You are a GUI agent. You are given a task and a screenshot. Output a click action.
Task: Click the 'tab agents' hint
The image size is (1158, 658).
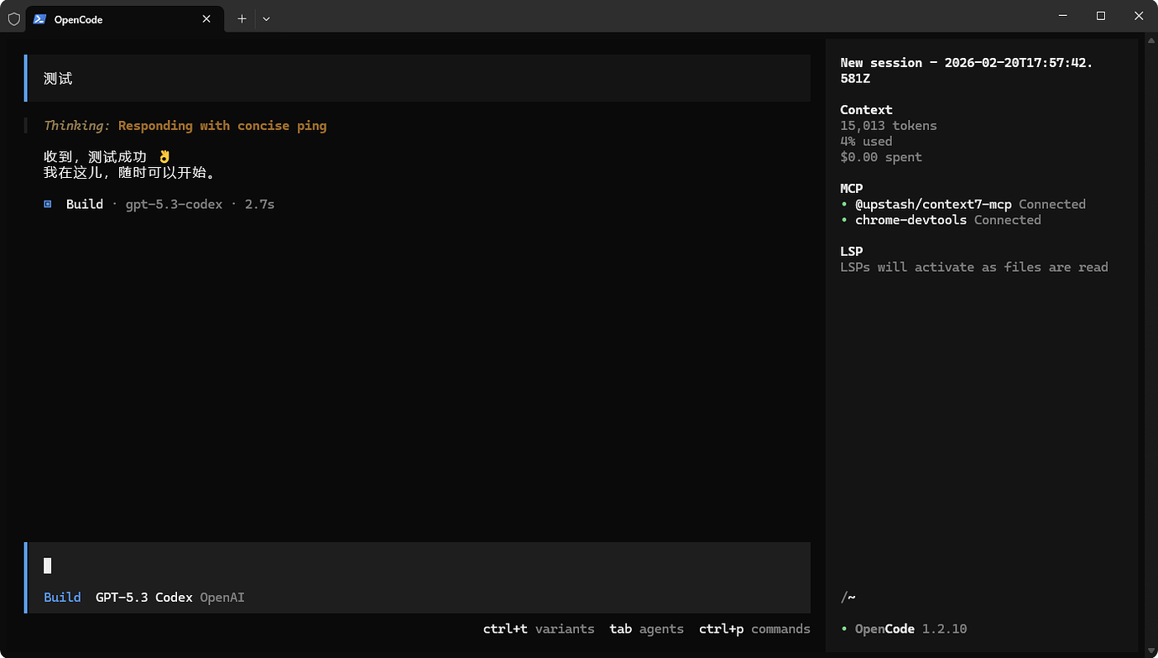pyautogui.click(x=647, y=629)
